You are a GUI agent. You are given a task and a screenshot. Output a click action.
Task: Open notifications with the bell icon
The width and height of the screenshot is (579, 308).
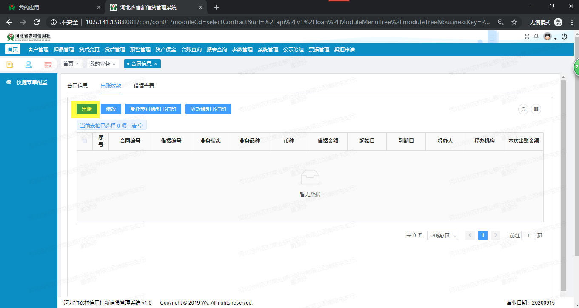pos(536,37)
